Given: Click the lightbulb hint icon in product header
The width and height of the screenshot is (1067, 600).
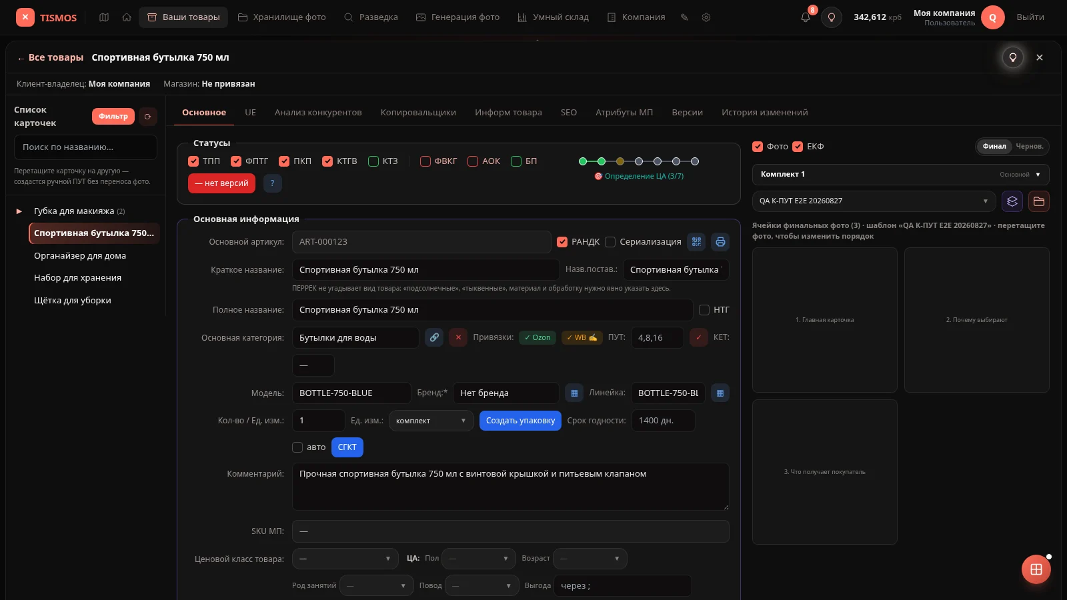Looking at the screenshot, I should click(x=1013, y=57).
